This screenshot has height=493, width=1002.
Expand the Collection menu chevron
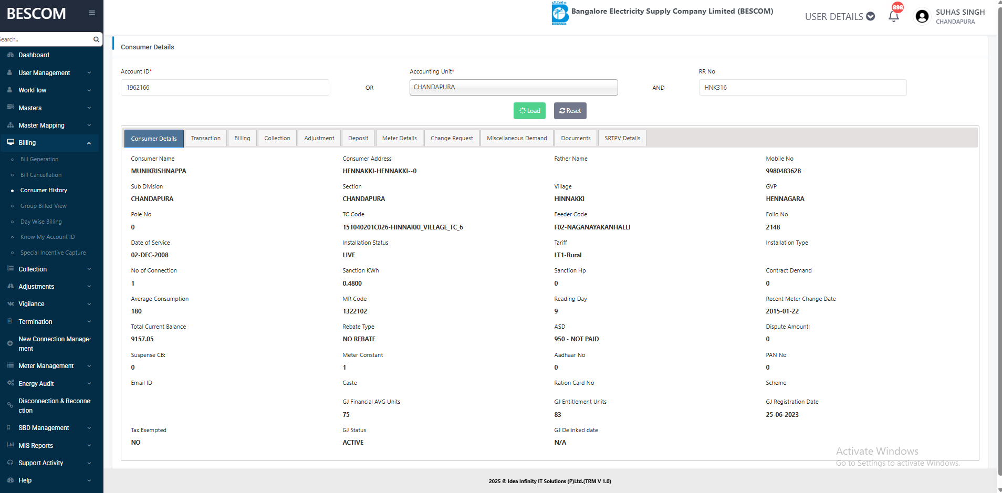89,269
